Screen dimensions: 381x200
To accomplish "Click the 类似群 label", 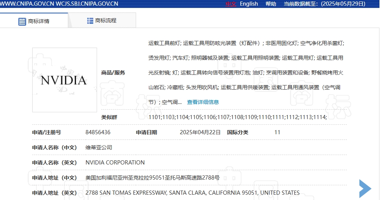I will click(x=109, y=117).
